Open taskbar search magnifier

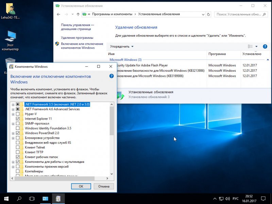click(19, 199)
